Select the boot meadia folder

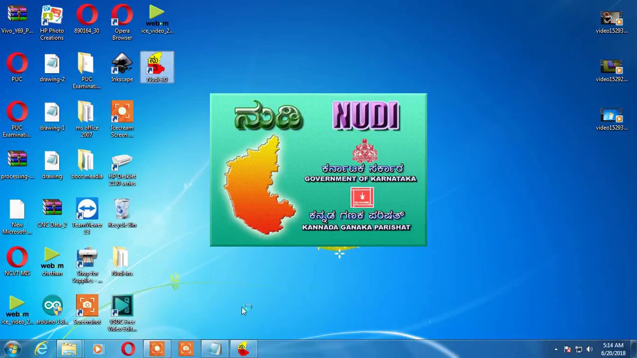tap(87, 165)
